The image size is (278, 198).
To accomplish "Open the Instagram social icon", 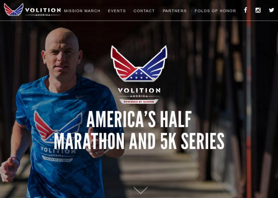I will point(258,10).
